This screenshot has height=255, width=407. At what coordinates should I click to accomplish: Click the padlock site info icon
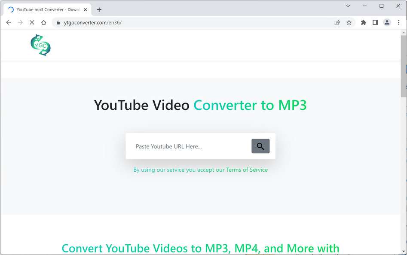tap(58, 23)
